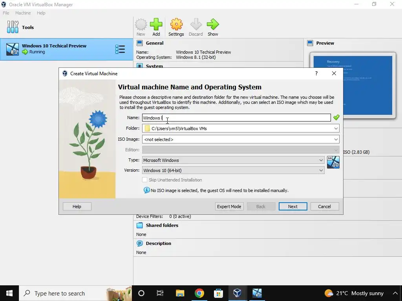Click the taskbar search box
Screen dimensions: 402x301
click(x=75, y=293)
